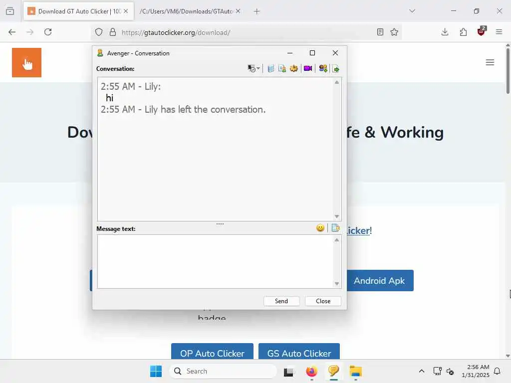Screen dimensions: 511x383
Task: Click the message template icon beside the smiley
Action: coord(336,227)
